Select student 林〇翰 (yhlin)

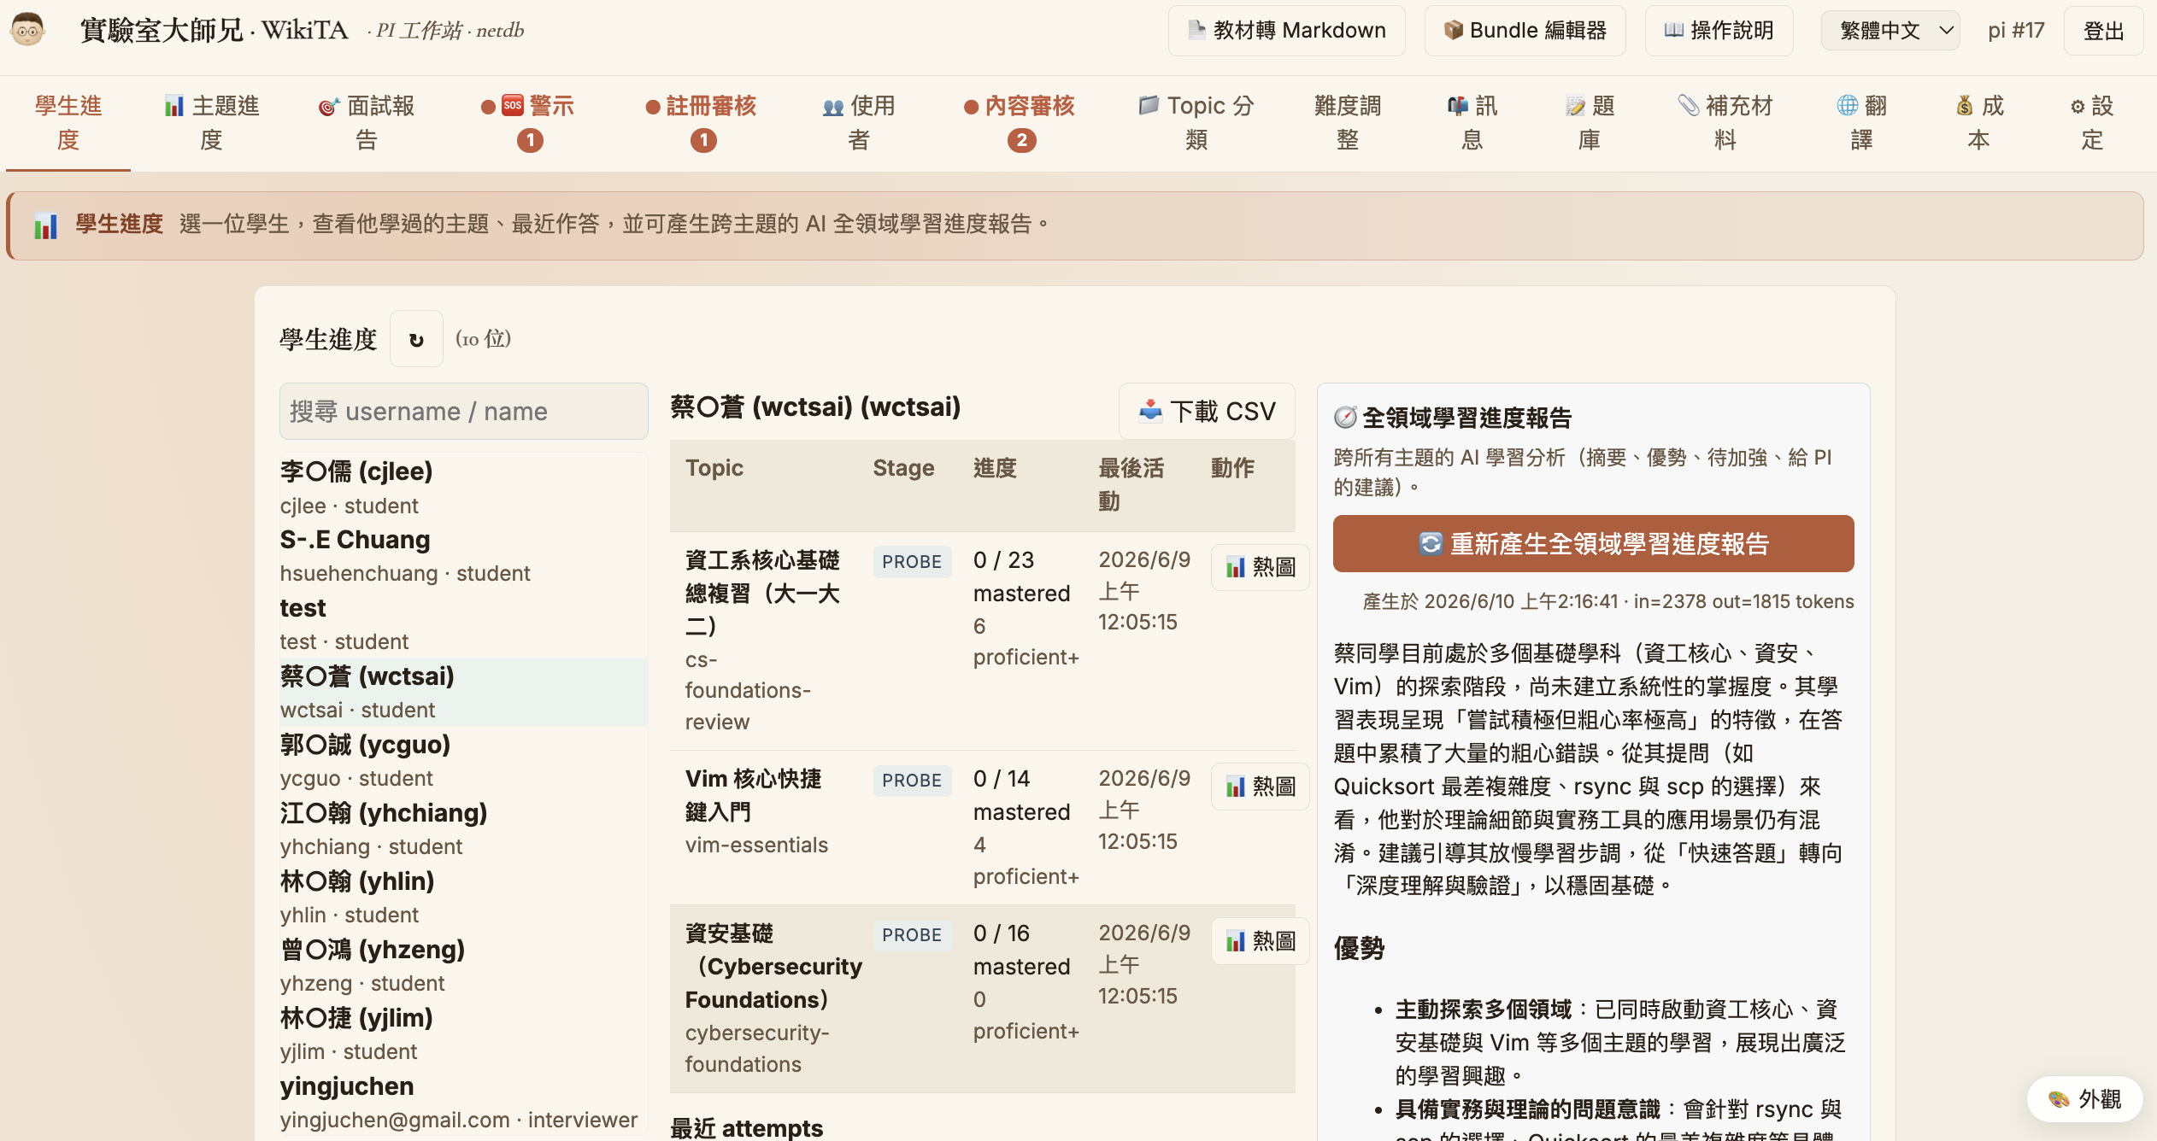pos(464,897)
